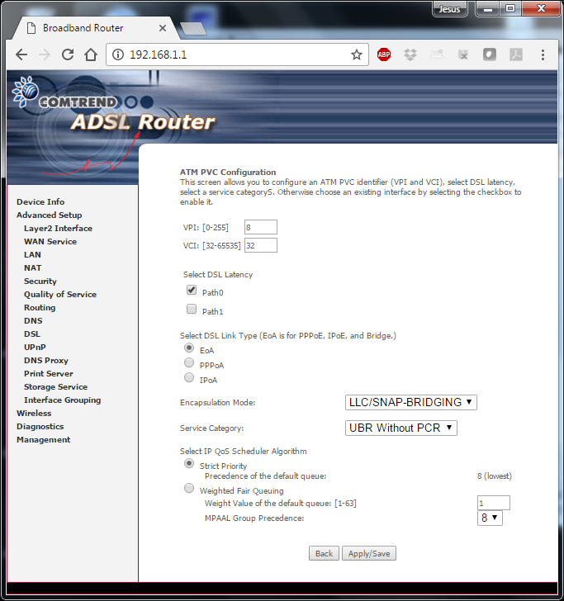
Task: Click the Dropbox extension icon
Action: pyautogui.click(x=410, y=54)
